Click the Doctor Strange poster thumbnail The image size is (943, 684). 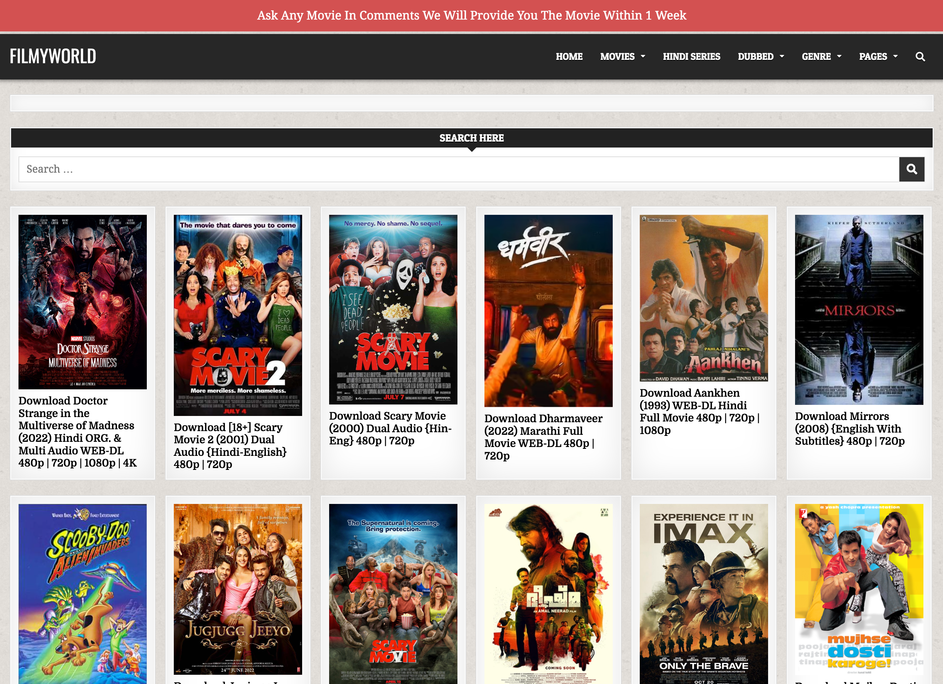(82, 302)
